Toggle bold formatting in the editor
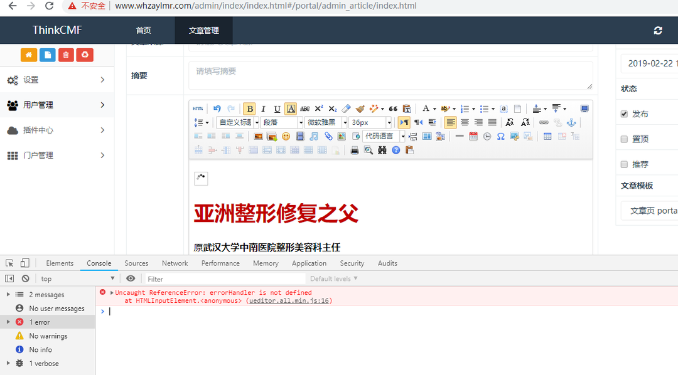Screen dimensions: 678x375 (x=249, y=109)
